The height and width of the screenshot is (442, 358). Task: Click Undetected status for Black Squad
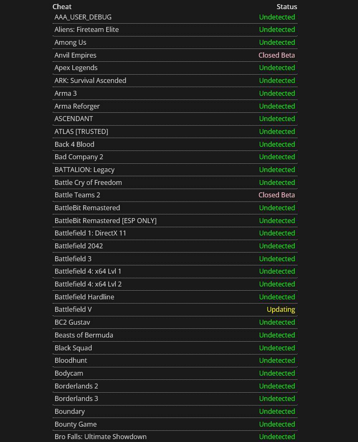[277, 348]
